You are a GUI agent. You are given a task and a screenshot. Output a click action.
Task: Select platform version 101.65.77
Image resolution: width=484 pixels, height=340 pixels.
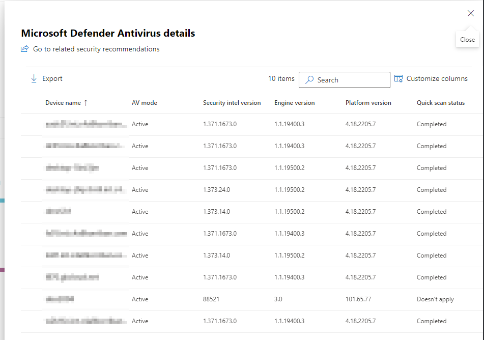358,299
